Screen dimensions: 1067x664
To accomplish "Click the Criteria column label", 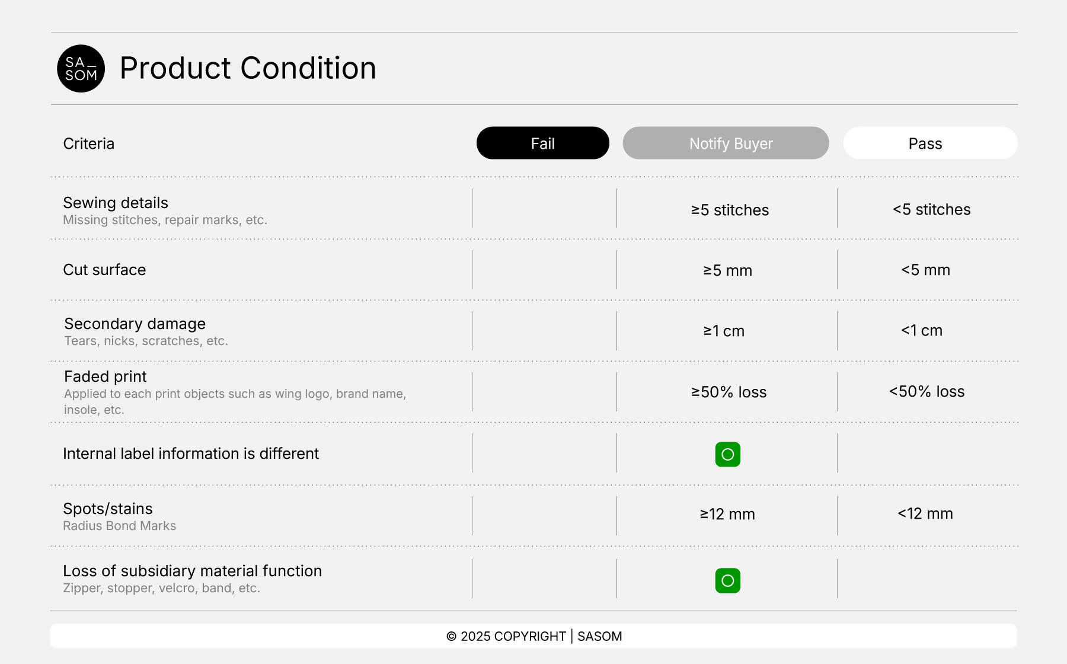I will click(x=89, y=144).
